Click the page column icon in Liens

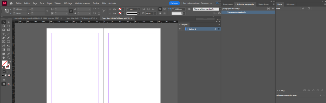309,9
